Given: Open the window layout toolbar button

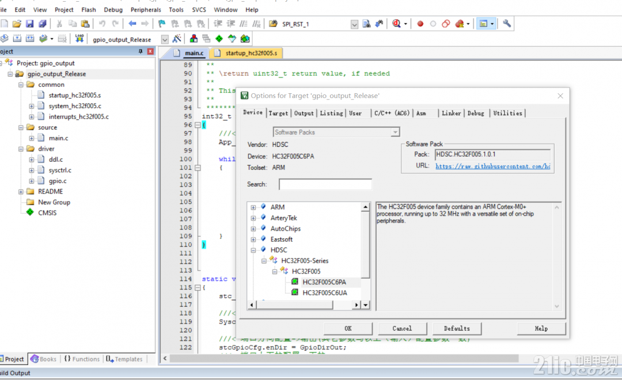Looking at the screenshot, I should coord(483,24).
